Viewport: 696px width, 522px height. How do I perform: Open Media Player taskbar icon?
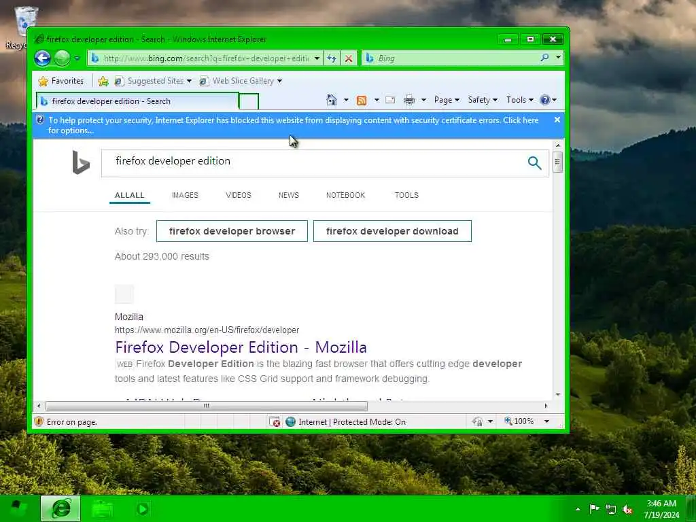pos(143,508)
